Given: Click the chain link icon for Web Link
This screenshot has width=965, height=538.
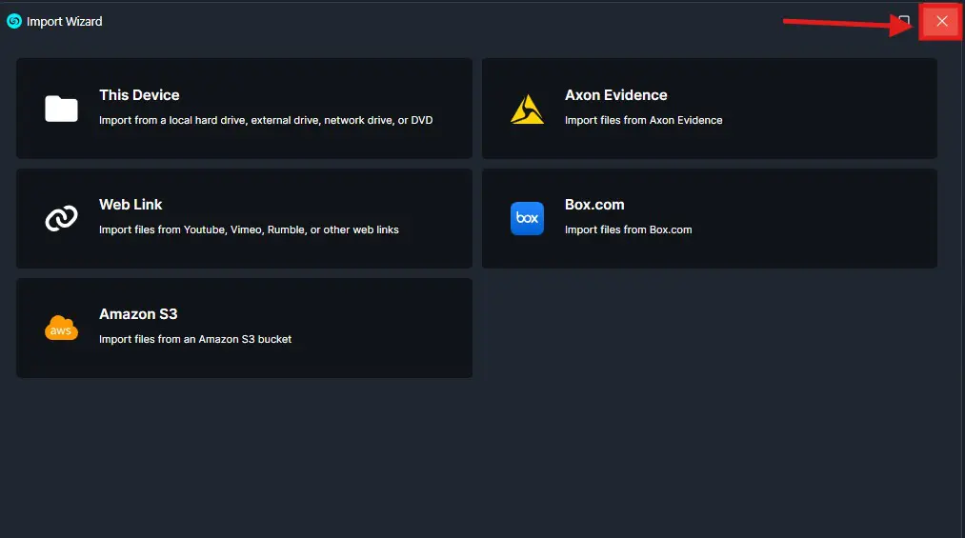Looking at the screenshot, I should [x=61, y=218].
